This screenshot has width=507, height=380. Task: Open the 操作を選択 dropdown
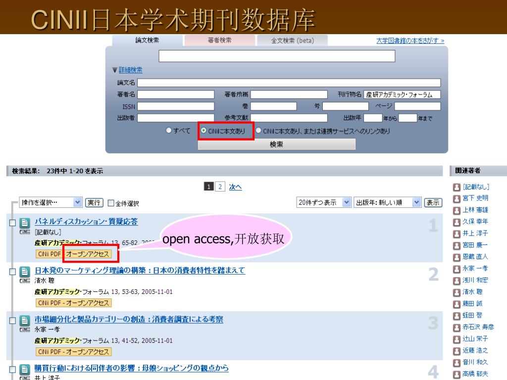pos(51,202)
